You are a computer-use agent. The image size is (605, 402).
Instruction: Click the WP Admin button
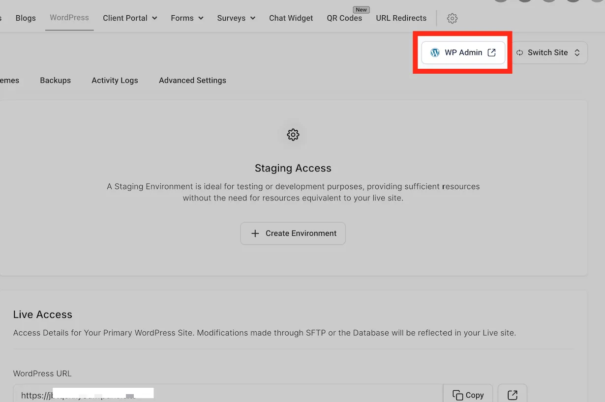click(x=463, y=53)
